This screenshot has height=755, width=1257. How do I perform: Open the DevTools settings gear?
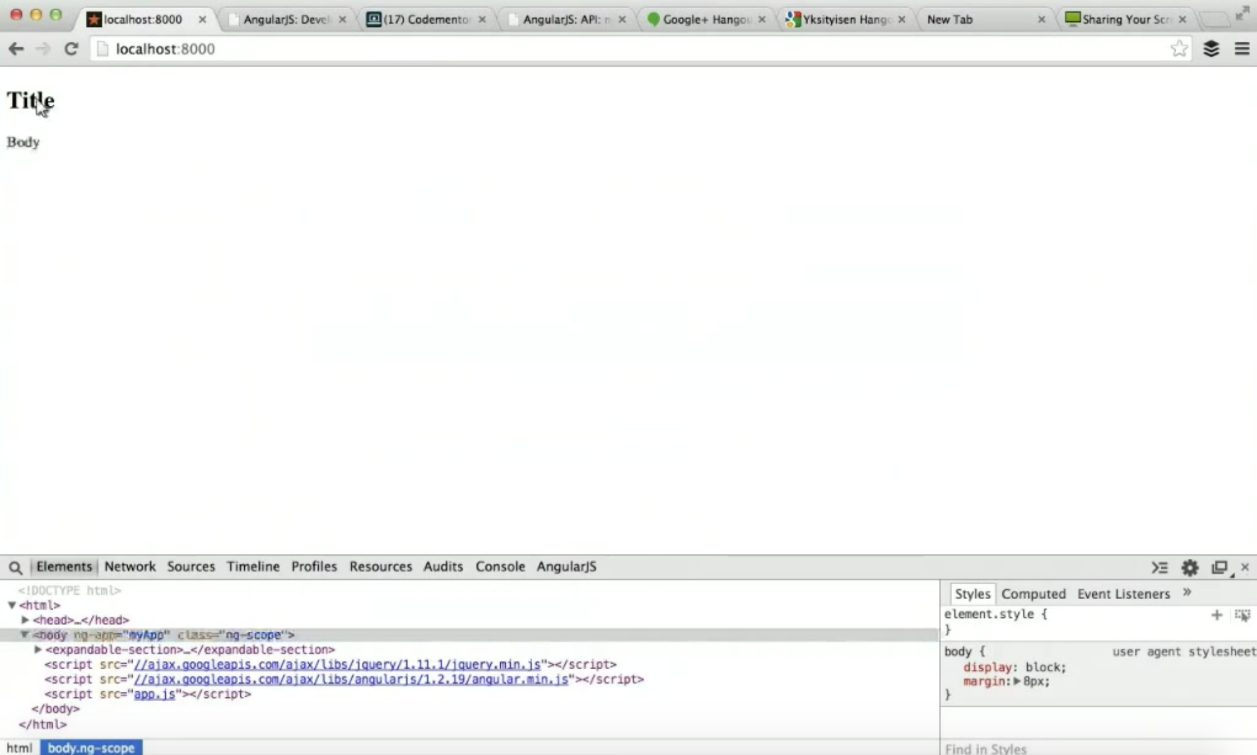coord(1189,567)
